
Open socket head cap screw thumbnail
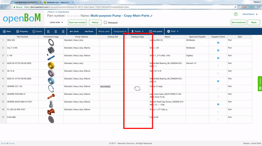click(51, 104)
